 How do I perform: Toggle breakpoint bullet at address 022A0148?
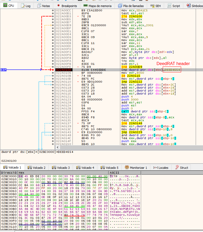pos(53,135)
